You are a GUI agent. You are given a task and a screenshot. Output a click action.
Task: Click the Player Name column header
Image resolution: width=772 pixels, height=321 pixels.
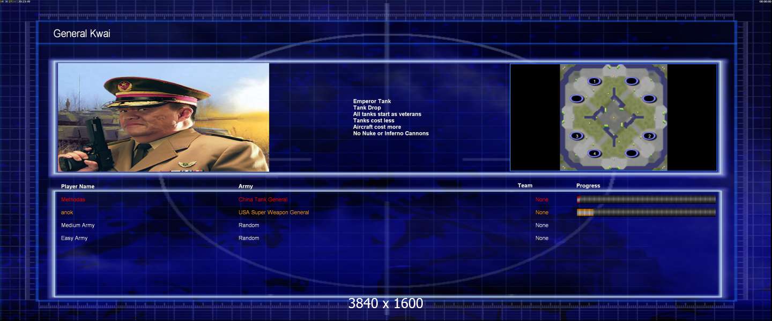coord(78,187)
